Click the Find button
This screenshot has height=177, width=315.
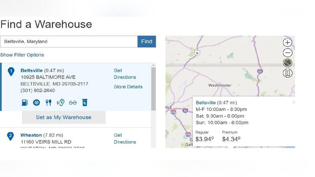[x=147, y=42]
